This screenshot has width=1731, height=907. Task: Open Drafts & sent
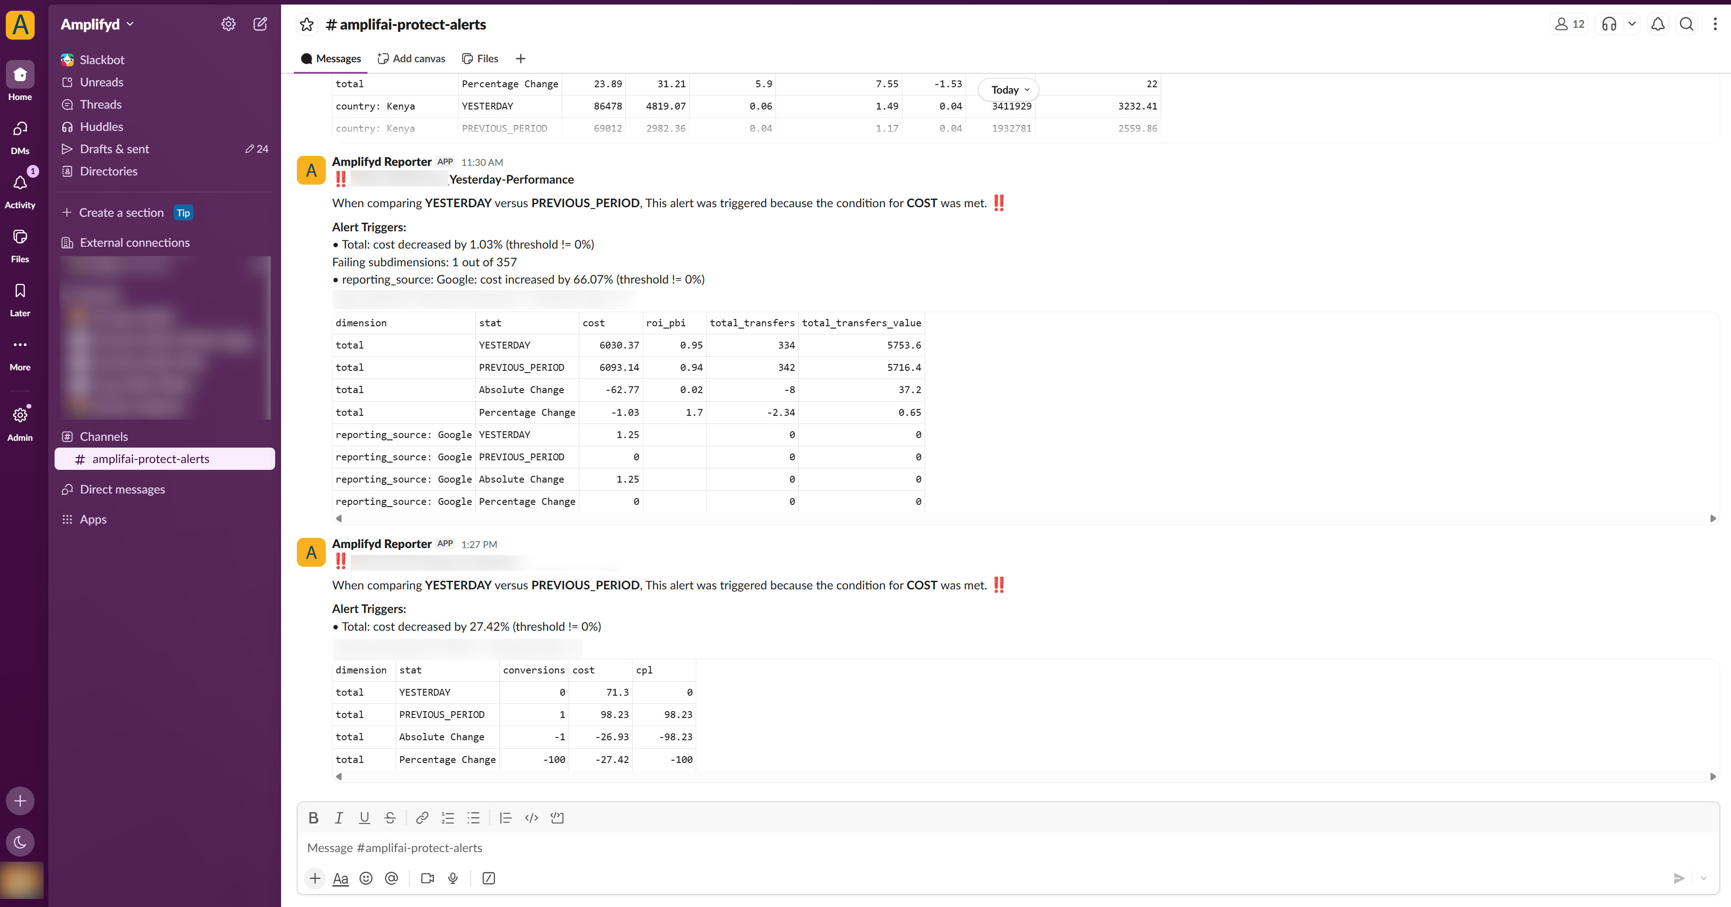click(x=165, y=149)
